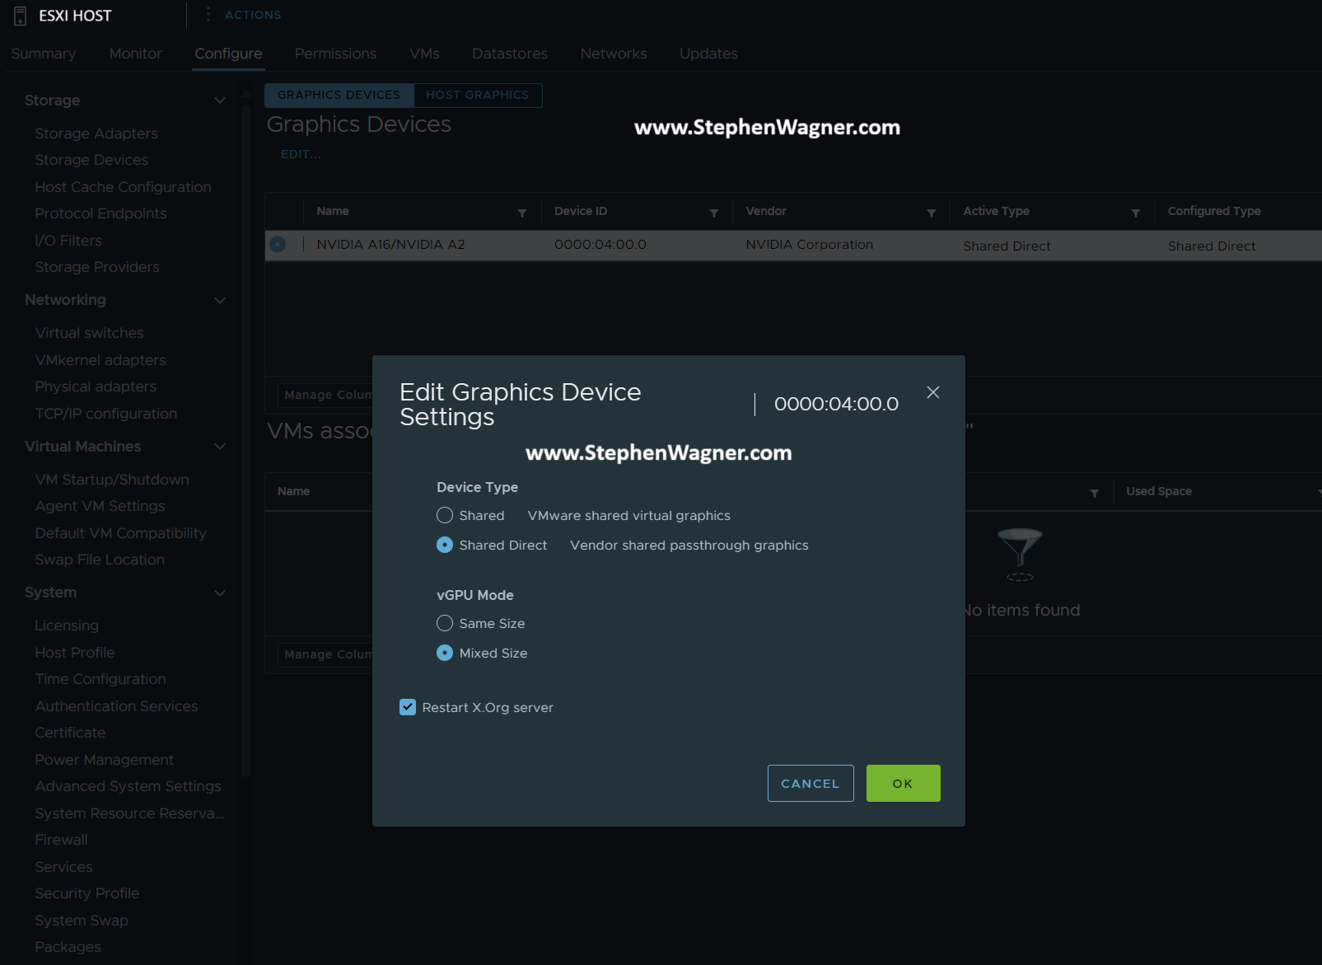Collapse the Storage section chevron
Image resolution: width=1322 pixels, height=965 pixels.
point(220,101)
